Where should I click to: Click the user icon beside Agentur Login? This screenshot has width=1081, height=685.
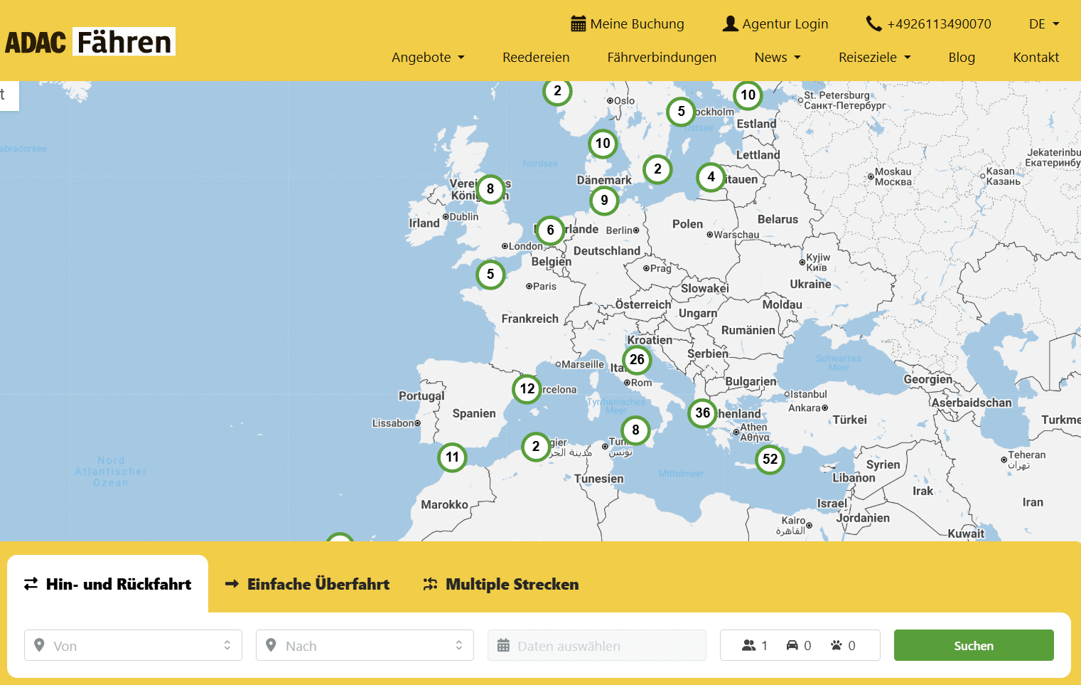(730, 23)
